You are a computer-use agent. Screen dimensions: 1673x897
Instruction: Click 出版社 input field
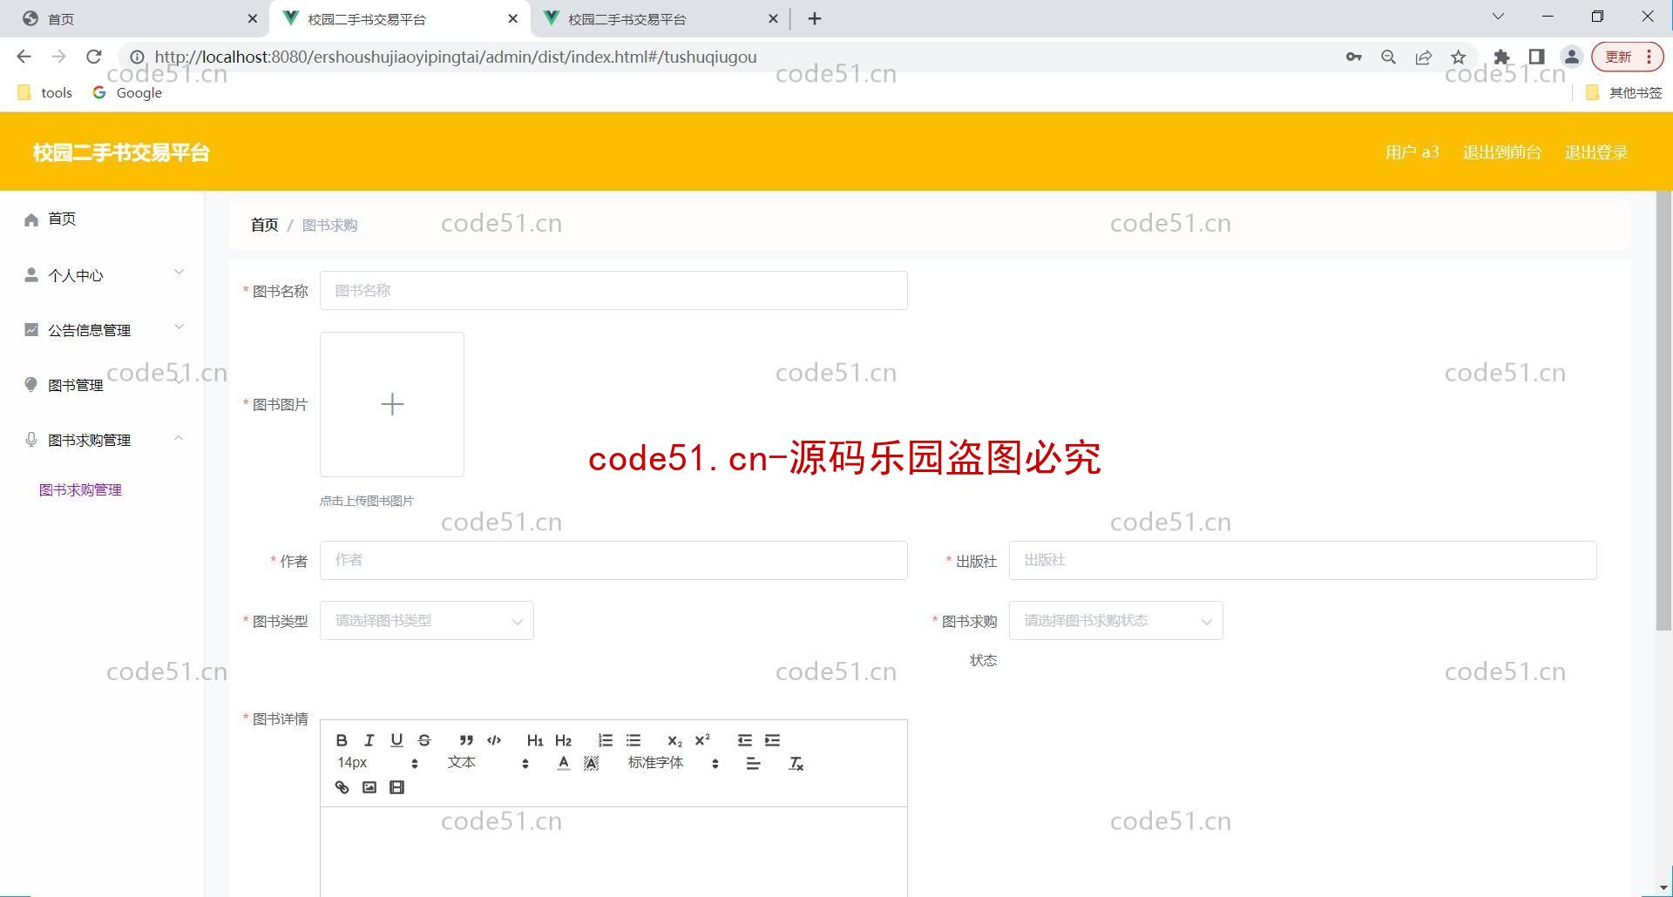click(x=1303, y=561)
